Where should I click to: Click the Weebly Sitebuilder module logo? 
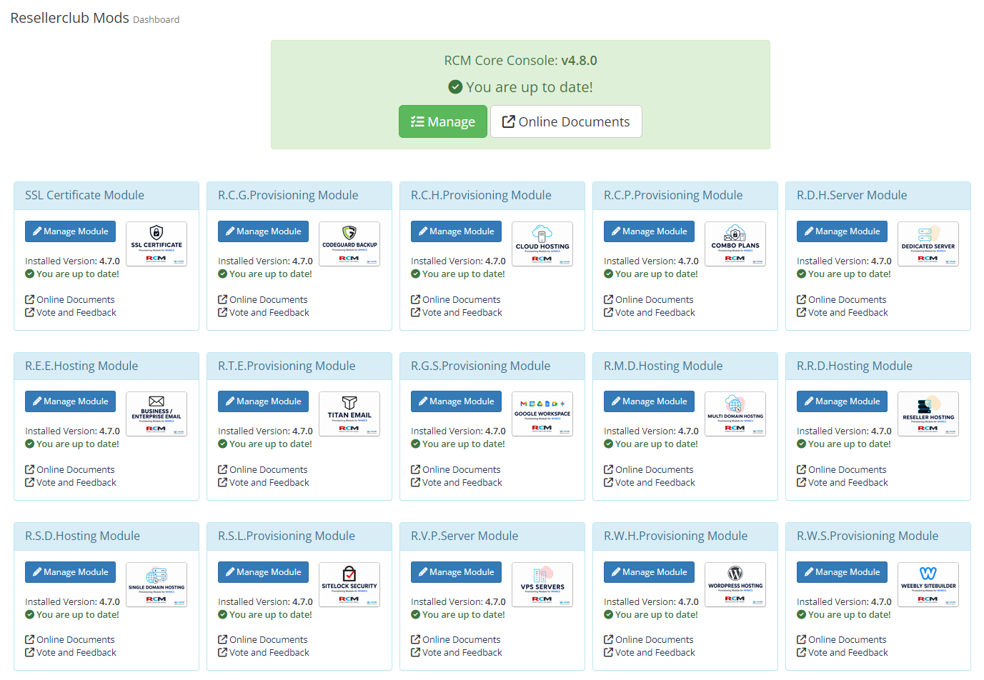point(928,584)
